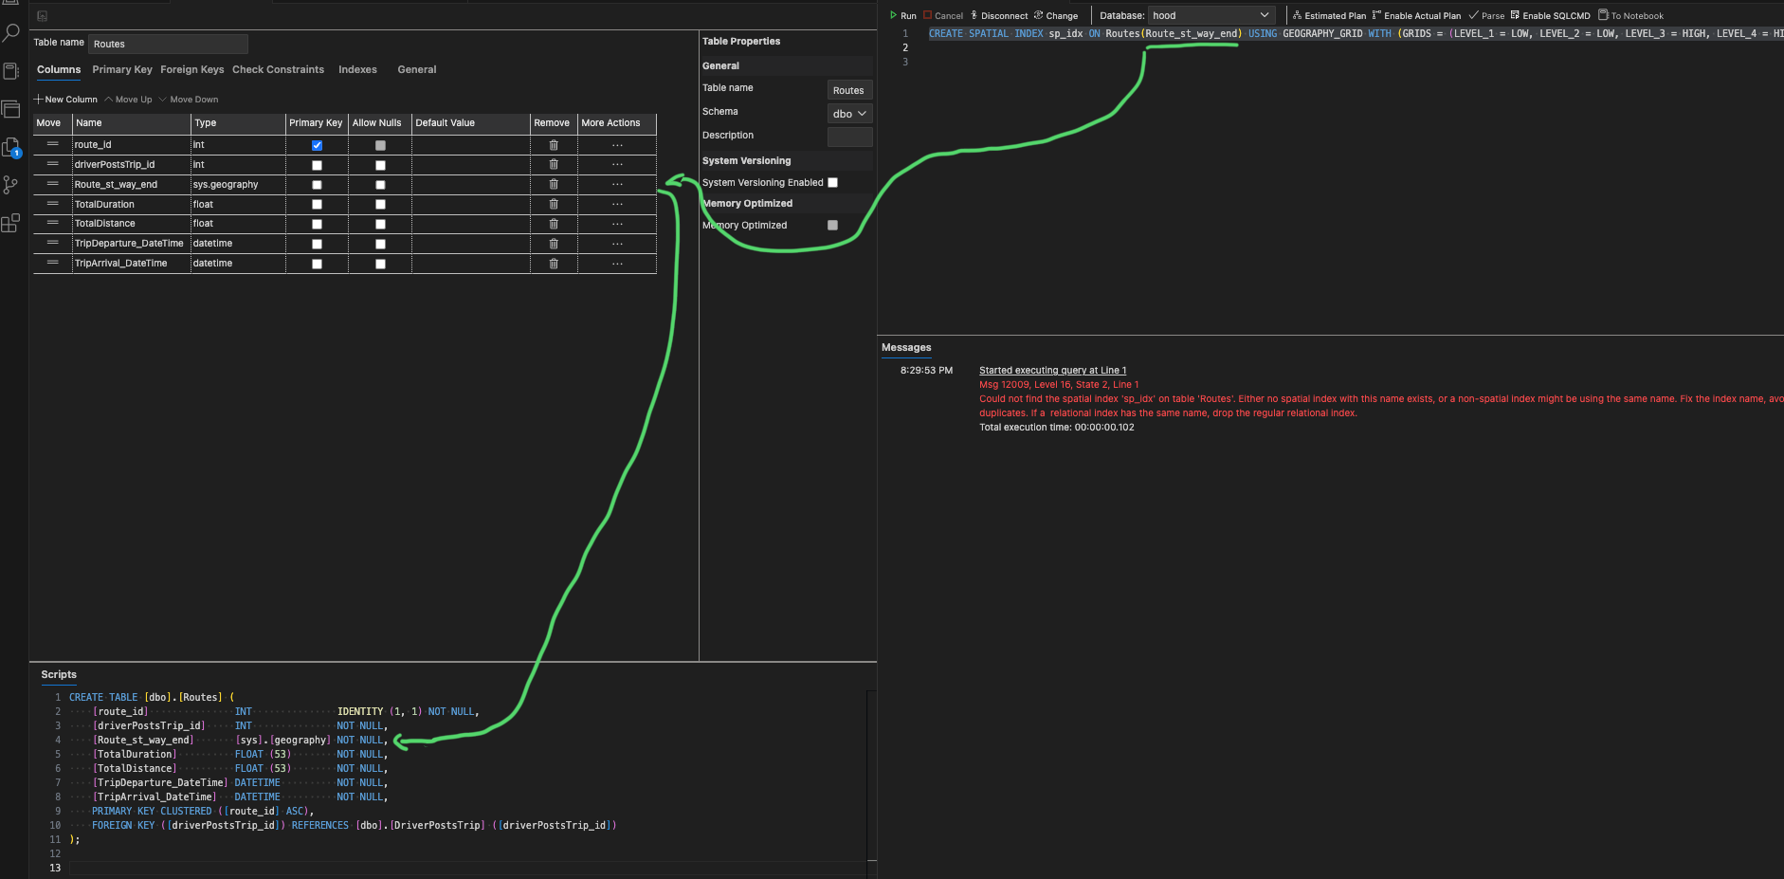Image resolution: width=1784 pixels, height=879 pixels.
Task: Open More Actions for the TotalDistance row
Action: point(617,224)
